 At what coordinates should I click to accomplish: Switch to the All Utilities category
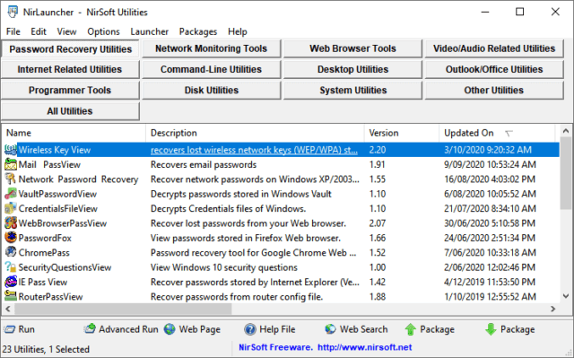(70, 111)
